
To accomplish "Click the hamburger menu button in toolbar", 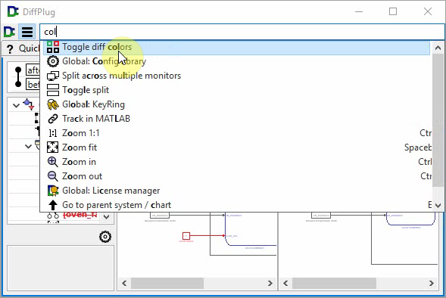I will (27, 32).
